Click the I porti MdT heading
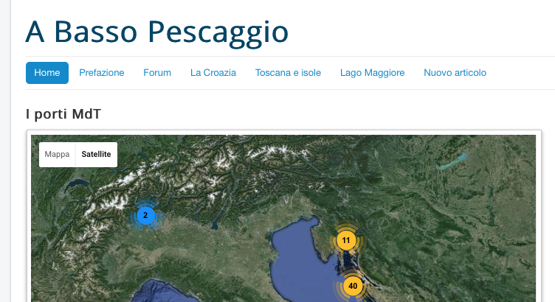Screen dimensions: 555x302 [63, 114]
